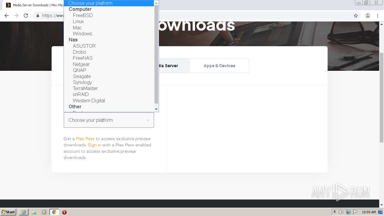View site security padlock info

click(38, 16)
